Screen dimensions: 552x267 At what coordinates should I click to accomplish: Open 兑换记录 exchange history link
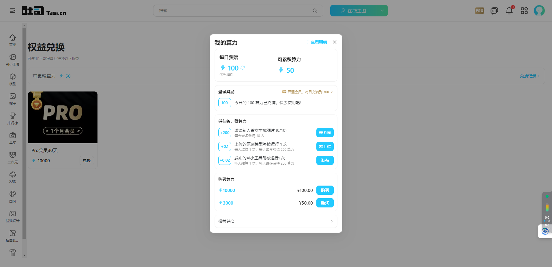click(x=529, y=76)
